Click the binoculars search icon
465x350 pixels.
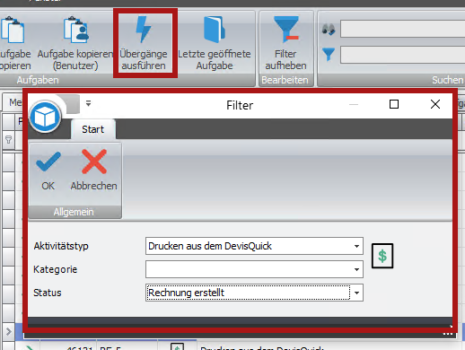tap(329, 30)
